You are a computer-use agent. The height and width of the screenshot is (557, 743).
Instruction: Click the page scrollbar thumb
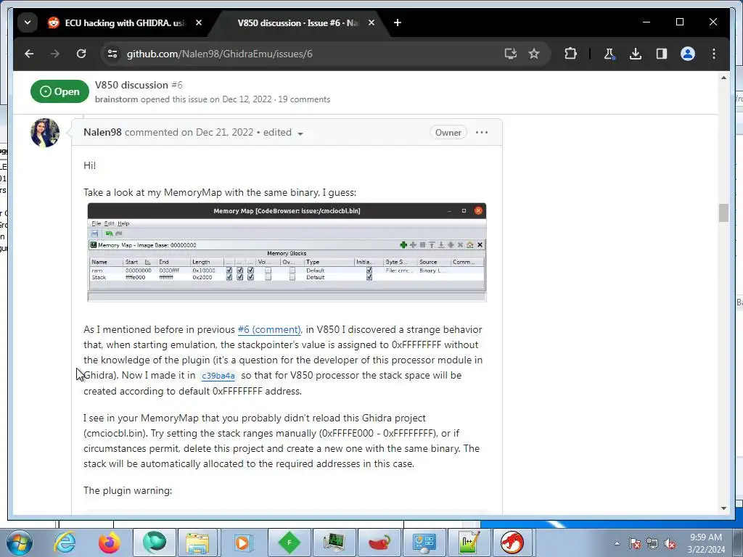[x=723, y=213]
